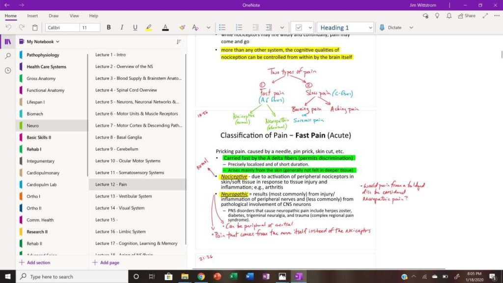The image size is (503, 283).
Task: Launch PowerPoint from the taskbar
Action: (x=217, y=277)
